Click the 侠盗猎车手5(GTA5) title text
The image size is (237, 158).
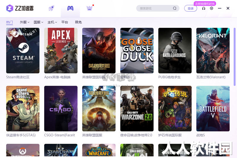click(x=21, y=135)
